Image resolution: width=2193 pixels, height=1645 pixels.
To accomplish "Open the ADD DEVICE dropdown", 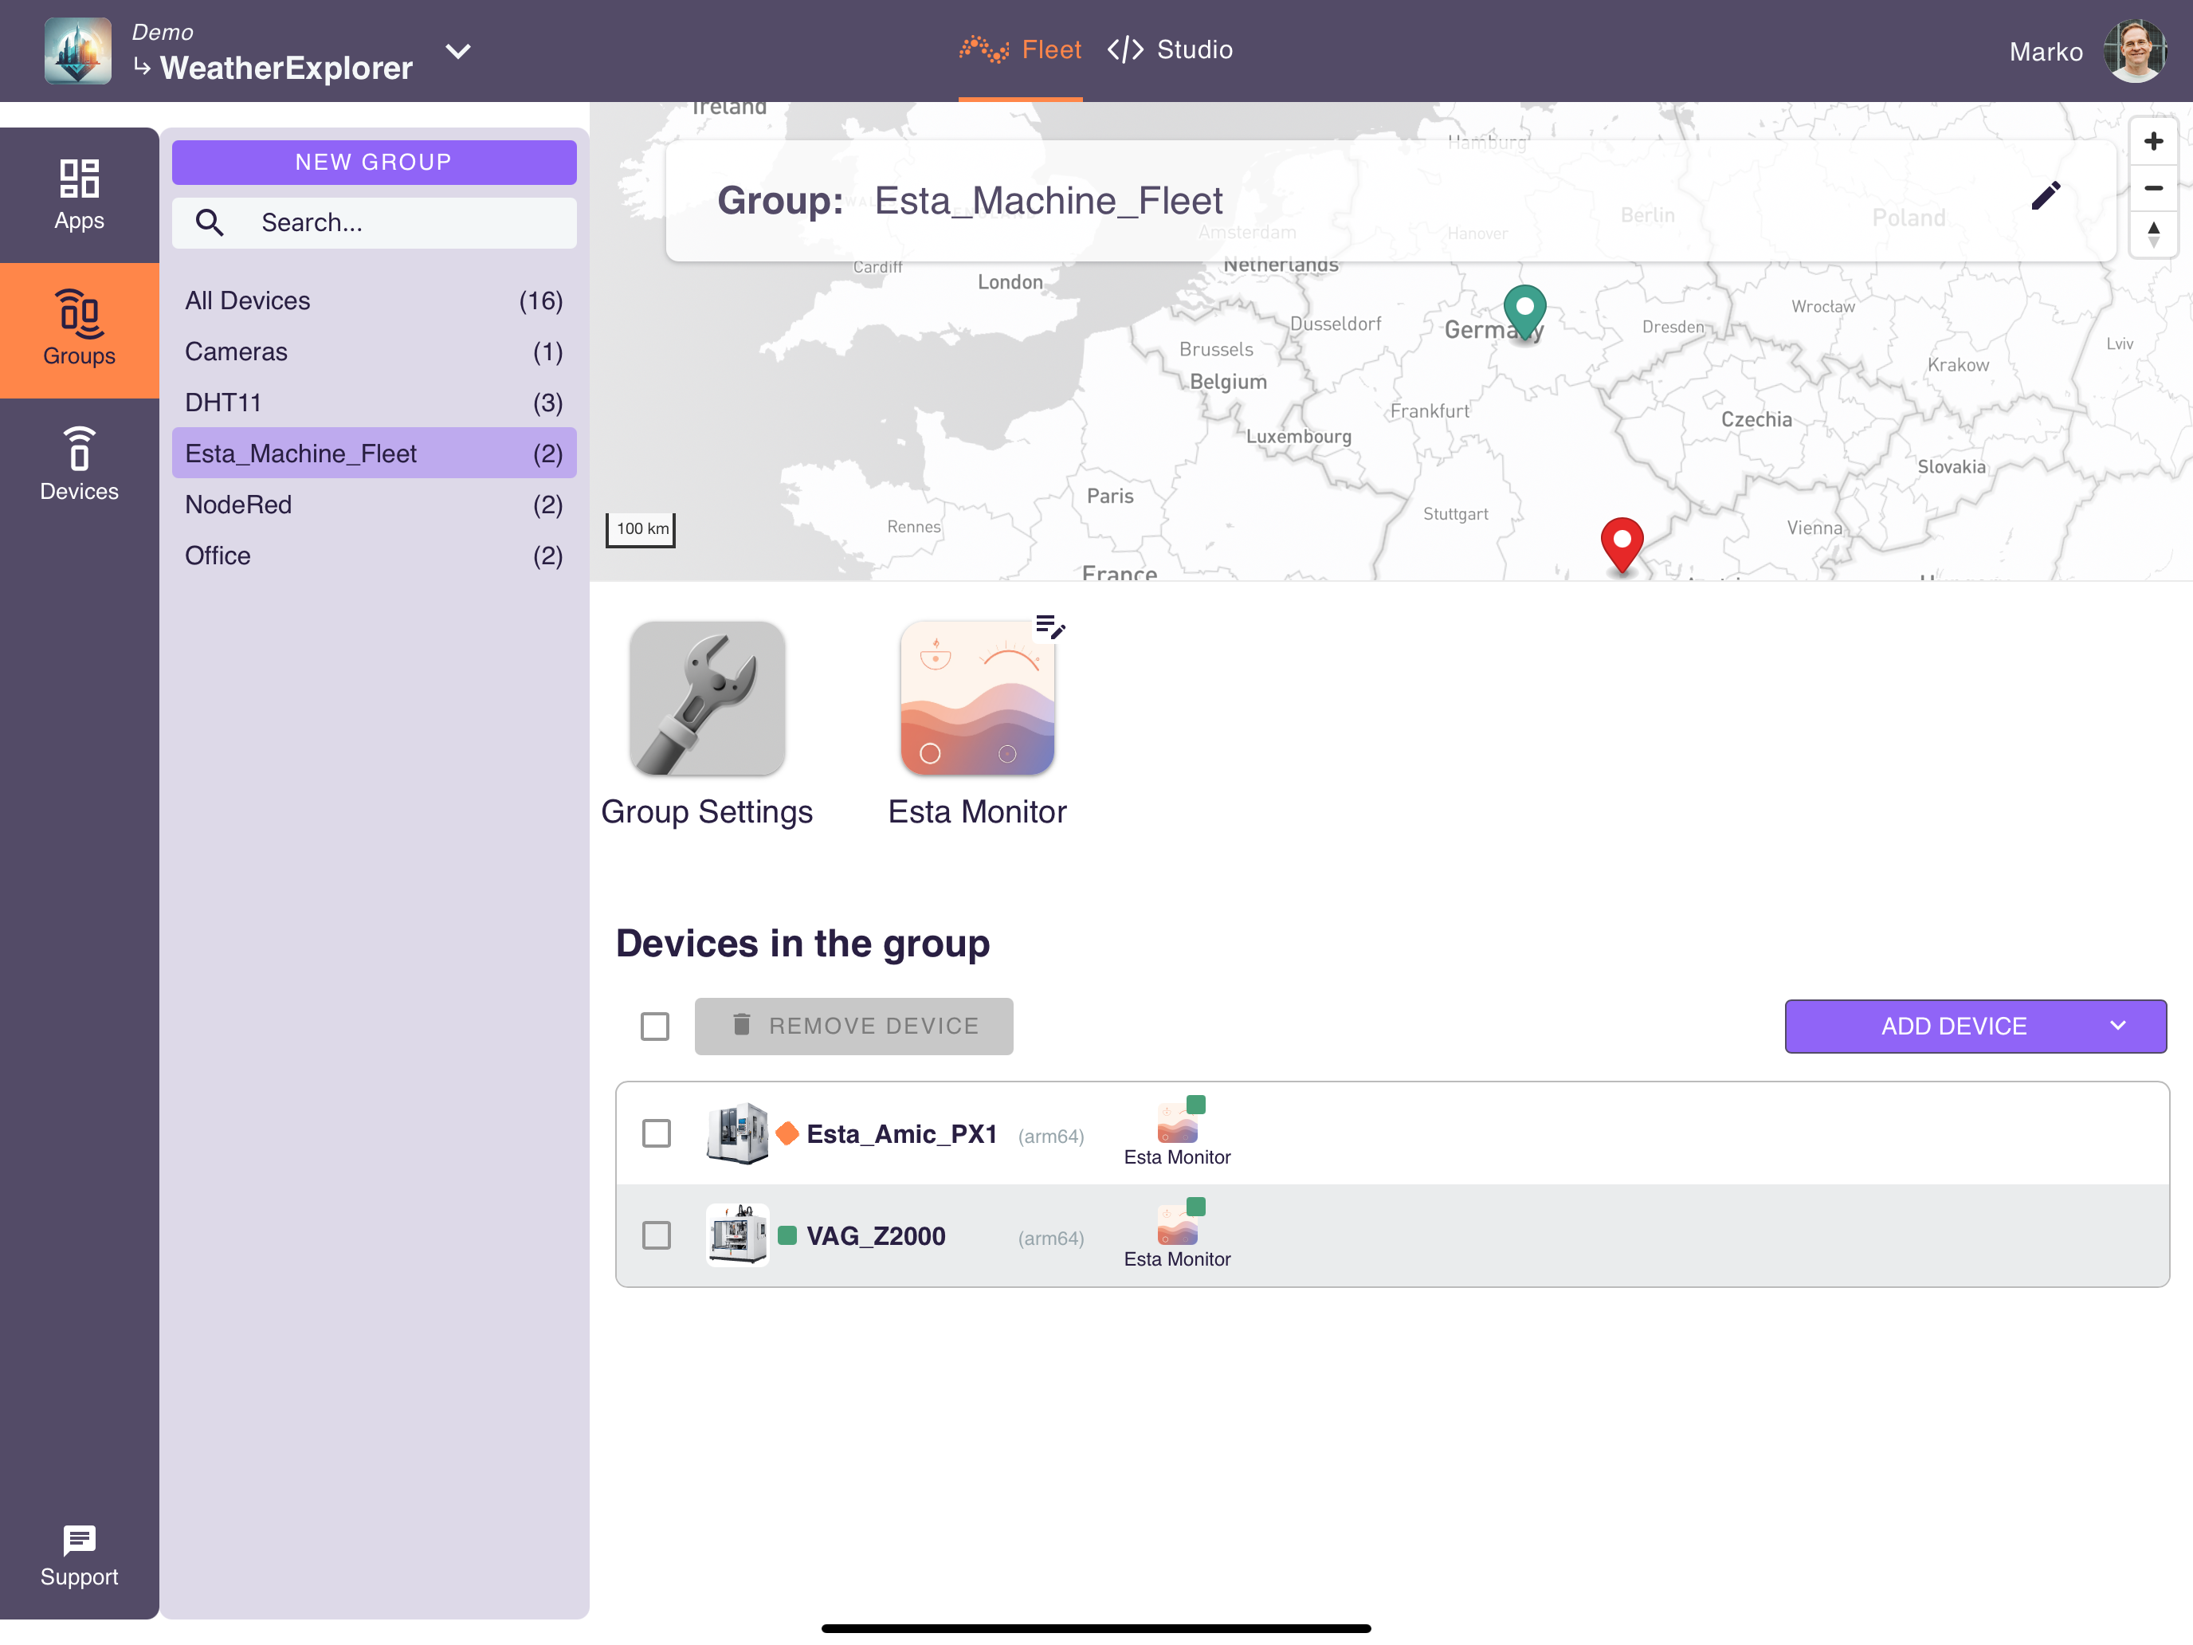I will pos(1975,1027).
